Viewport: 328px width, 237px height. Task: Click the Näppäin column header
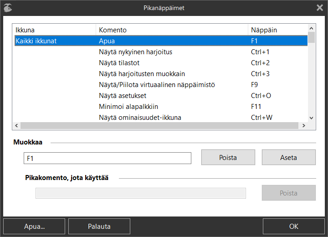(278, 30)
